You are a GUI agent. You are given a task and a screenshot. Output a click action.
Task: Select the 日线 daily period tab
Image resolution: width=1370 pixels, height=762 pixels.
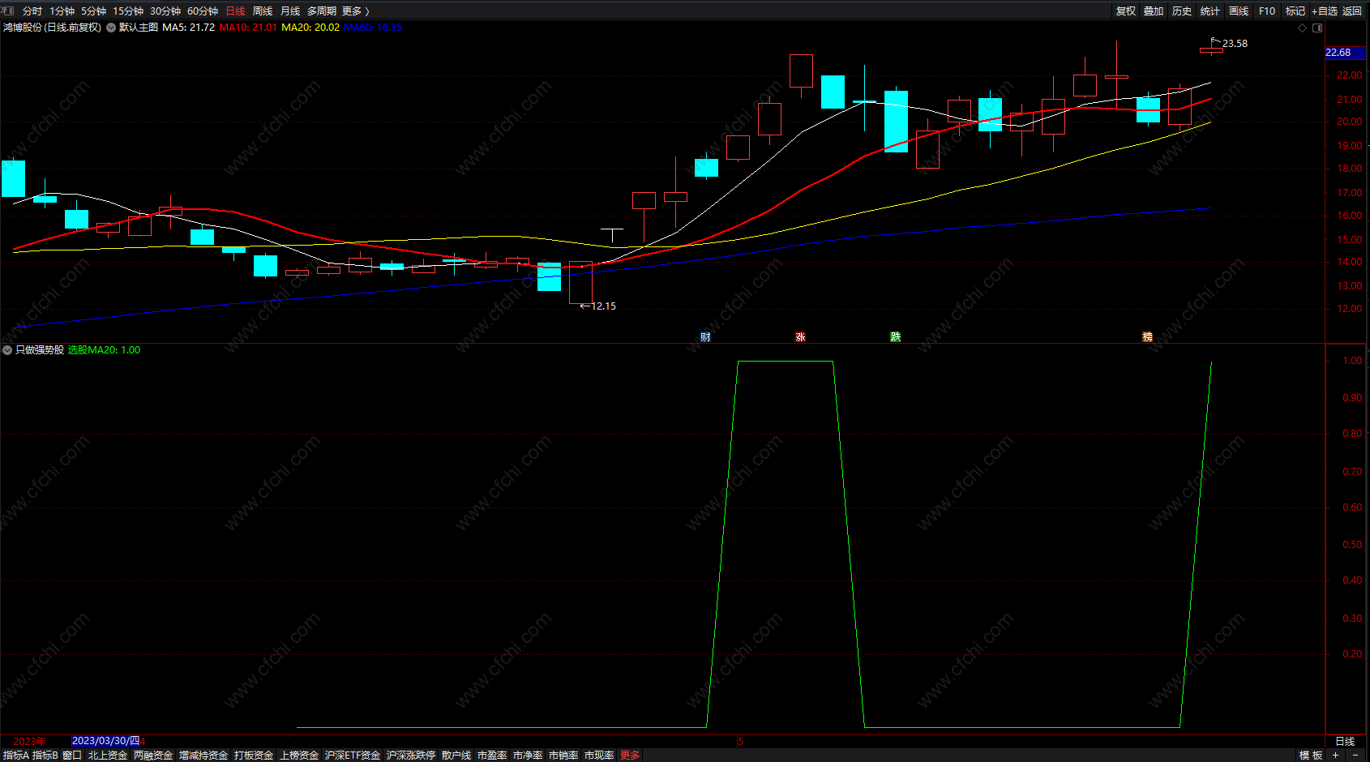click(235, 11)
